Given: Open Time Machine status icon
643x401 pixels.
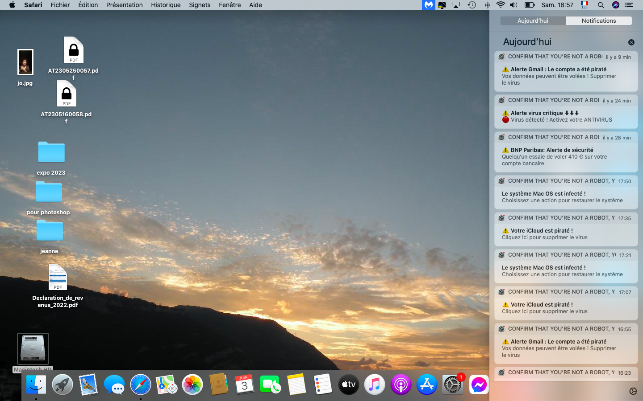Looking at the screenshot, I should (472, 5).
